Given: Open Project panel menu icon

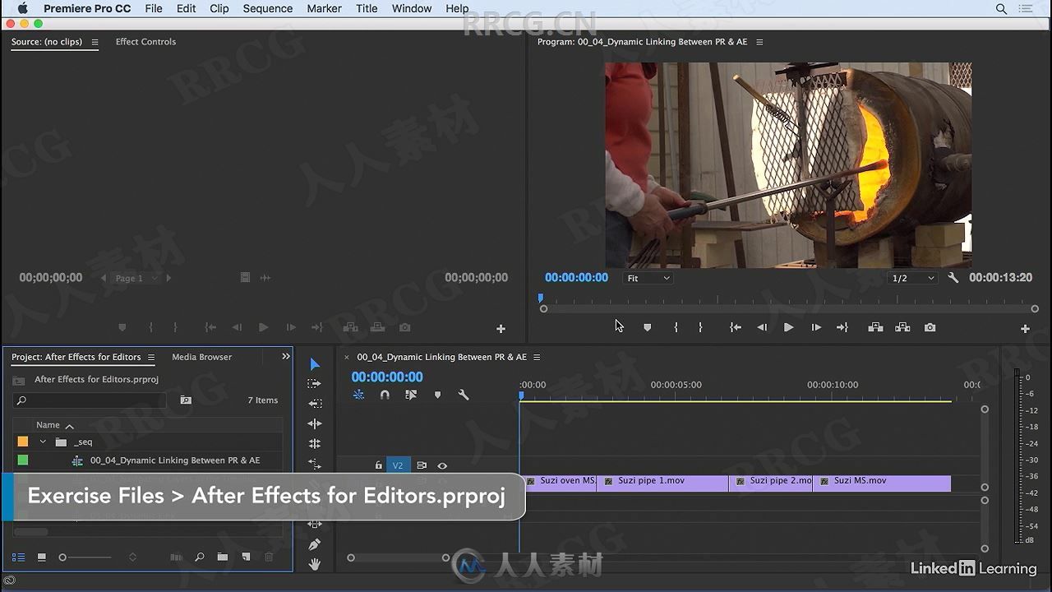Looking at the screenshot, I should point(150,358).
